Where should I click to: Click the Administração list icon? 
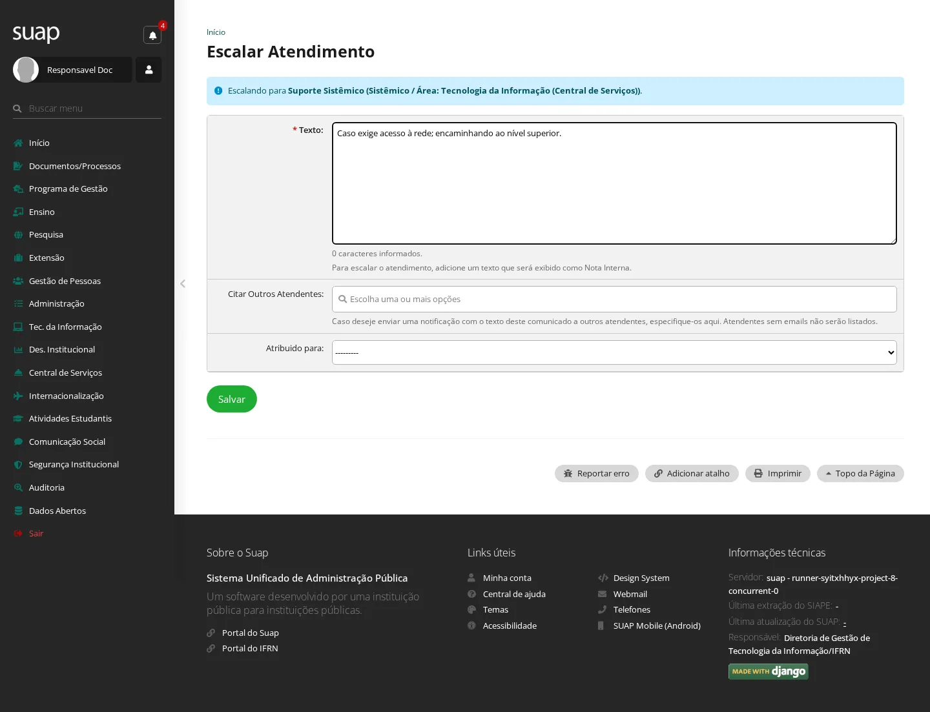click(x=18, y=303)
